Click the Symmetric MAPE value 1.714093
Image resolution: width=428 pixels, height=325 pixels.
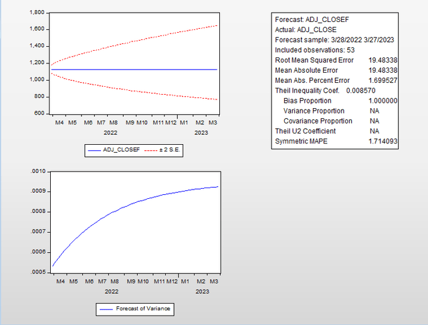coord(383,141)
